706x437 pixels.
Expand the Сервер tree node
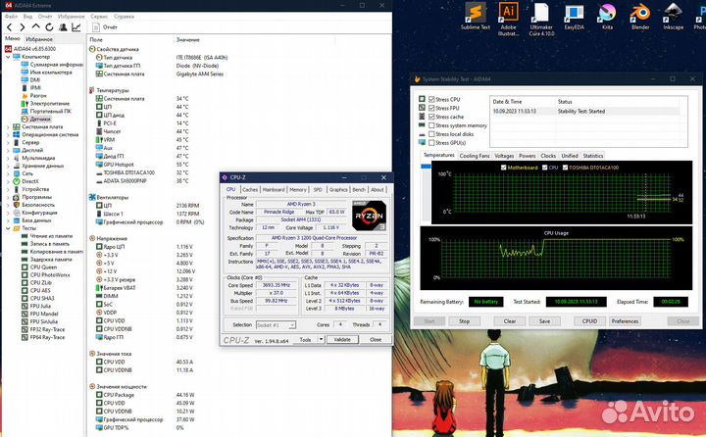tap(8, 142)
